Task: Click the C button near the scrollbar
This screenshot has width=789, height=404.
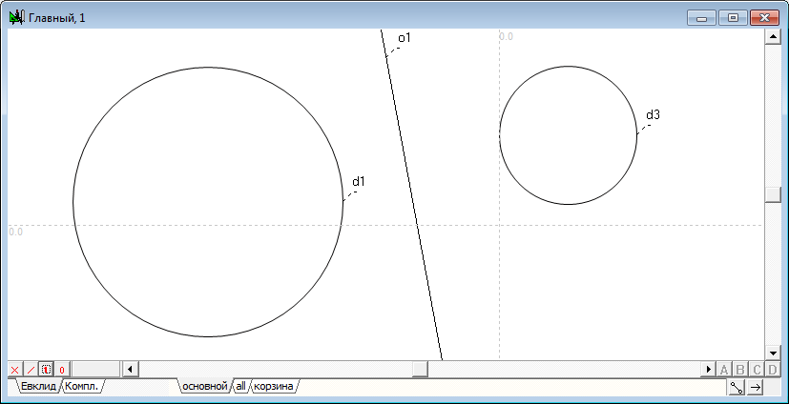Action: (757, 370)
